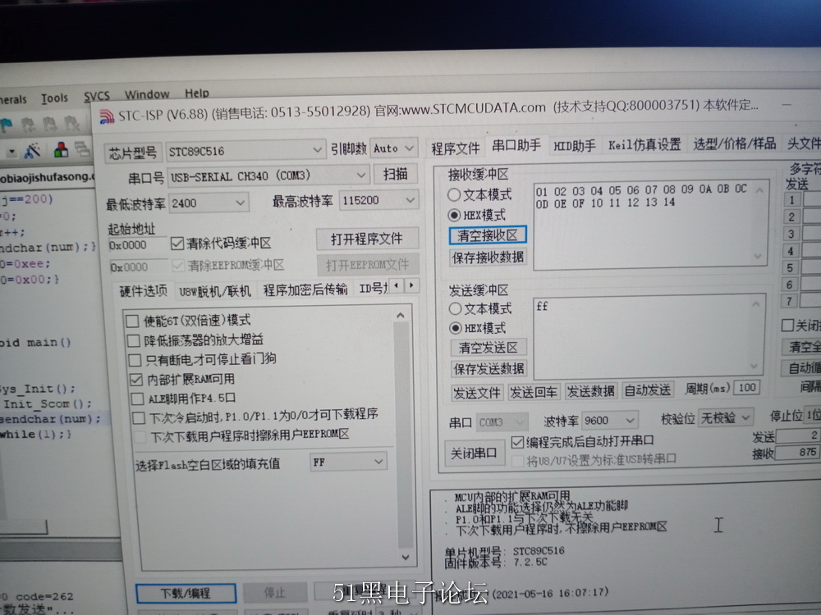Screen dimensions: 821x615
Task: Open the Keil仿真设置 tab
Action: click(x=644, y=145)
